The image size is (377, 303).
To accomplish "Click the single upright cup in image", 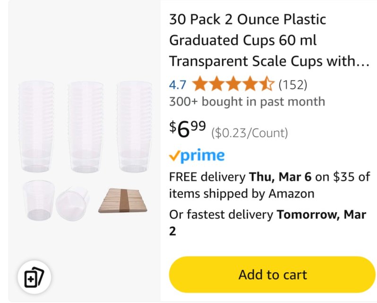I will pyautogui.click(x=39, y=200).
